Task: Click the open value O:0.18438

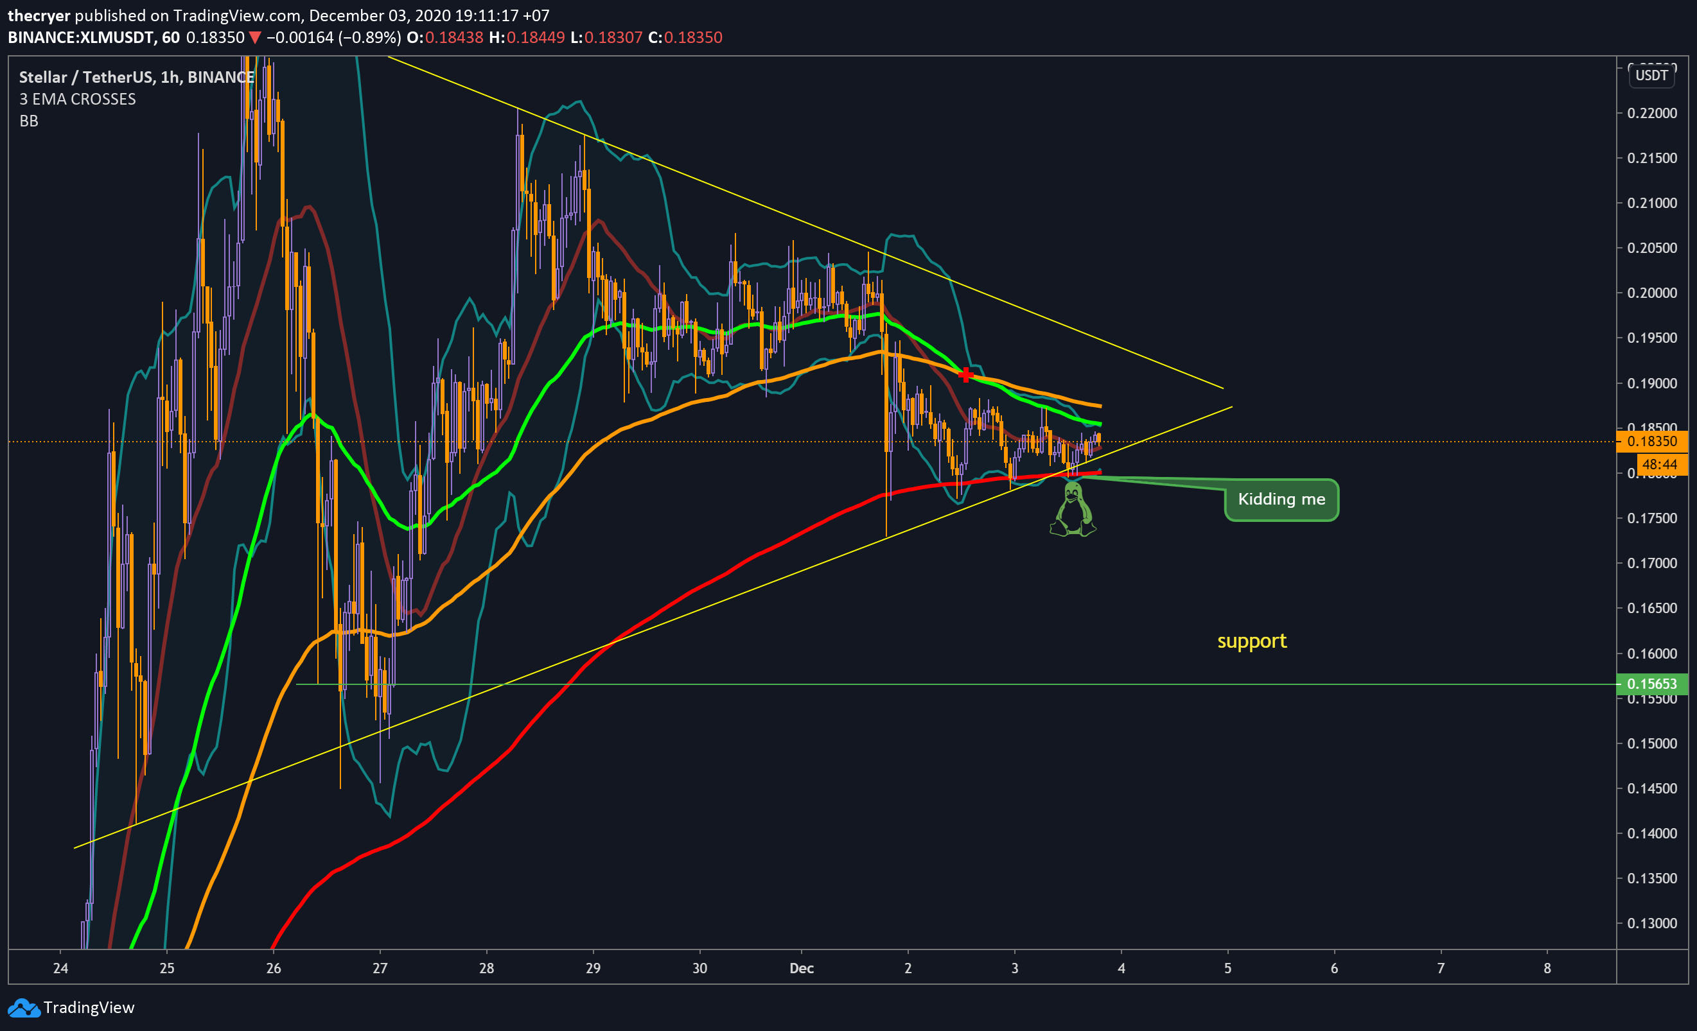Action: coord(445,37)
